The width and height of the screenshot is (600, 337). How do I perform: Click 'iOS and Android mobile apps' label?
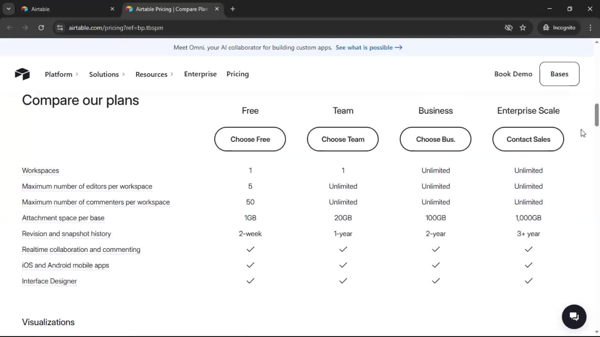tap(65, 265)
